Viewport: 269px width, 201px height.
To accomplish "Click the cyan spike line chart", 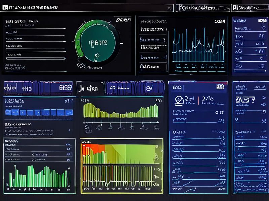I will point(198,45).
